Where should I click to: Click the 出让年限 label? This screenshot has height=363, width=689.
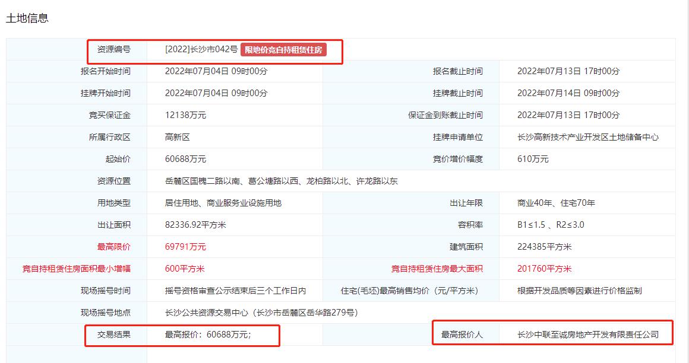(466, 203)
